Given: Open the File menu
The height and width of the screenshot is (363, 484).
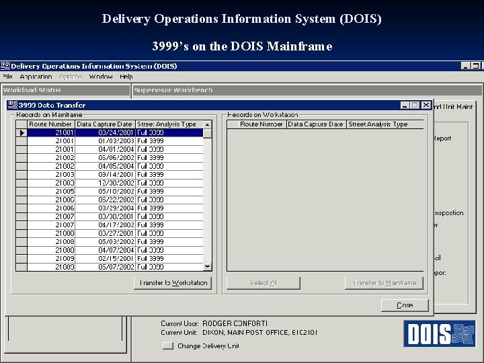Looking at the screenshot, I should click(7, 77).
